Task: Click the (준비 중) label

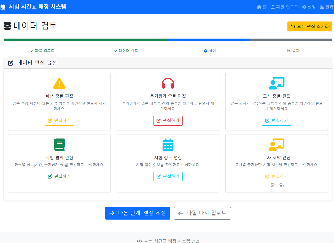Action: click(276, 185)
